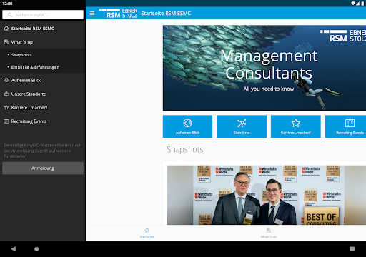Open 'Auf einen Blick' sidebar entry

43,80
